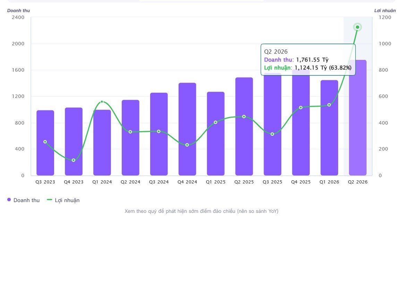The width and height of the screenshot is (403, 289).
Task: Click the "Q2 2026" tooltip heading
Action: point(276,52)
